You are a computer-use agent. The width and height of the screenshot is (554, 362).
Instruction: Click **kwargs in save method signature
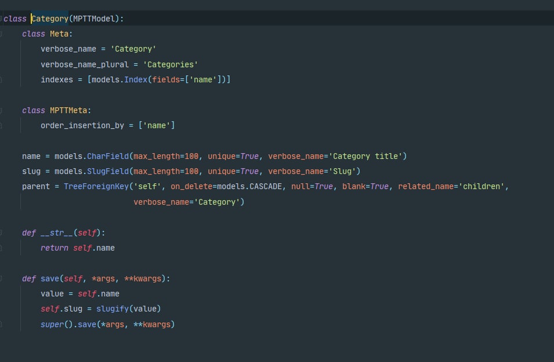(x=142, y=279)
